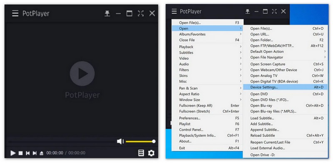Viewport: 333px width, 163px height.
Task: Toggle fullscreen icon in right PotPlayer window
Action: [x=274, y=11]
